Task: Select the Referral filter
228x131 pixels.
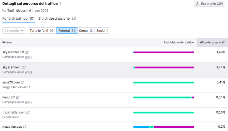Action: (x=67, y=31)
